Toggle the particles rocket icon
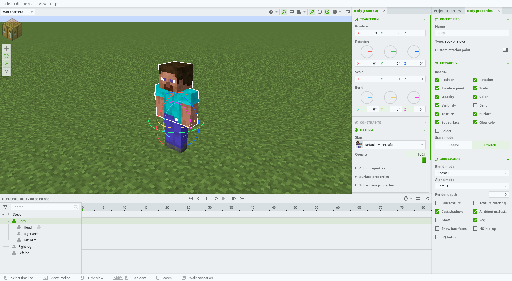 (312, 12)
